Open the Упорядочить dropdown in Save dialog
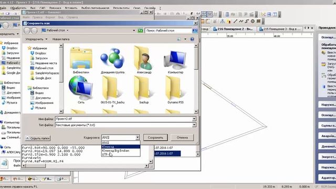Screen dimensions: 336x189 pyautogui.click(x=36, y=39)
